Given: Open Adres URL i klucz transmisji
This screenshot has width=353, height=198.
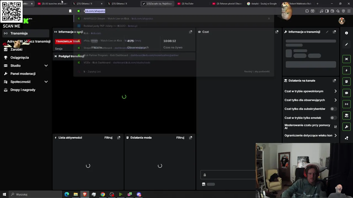Looking at the screenshot, I should click(x=29, y=42).
